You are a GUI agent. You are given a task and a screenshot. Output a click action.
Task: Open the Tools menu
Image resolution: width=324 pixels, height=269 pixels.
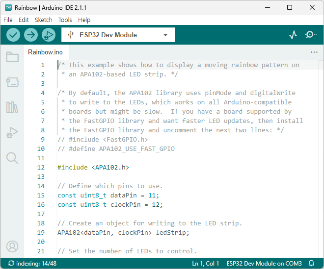65,20
